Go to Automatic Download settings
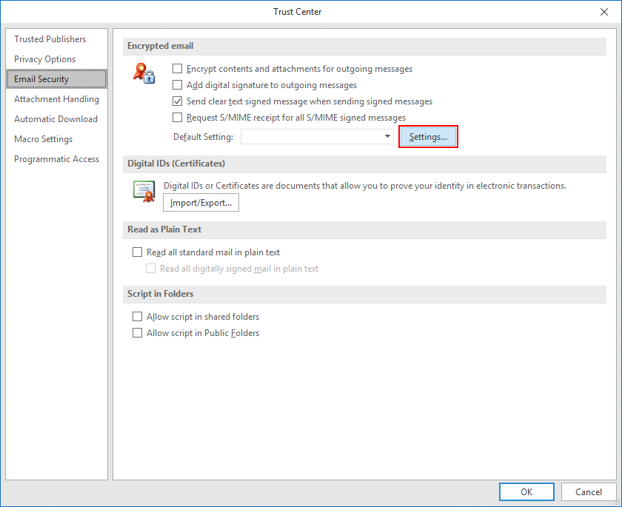The width and height of the screenshot is (622, 507). click(x=56, y=119)
